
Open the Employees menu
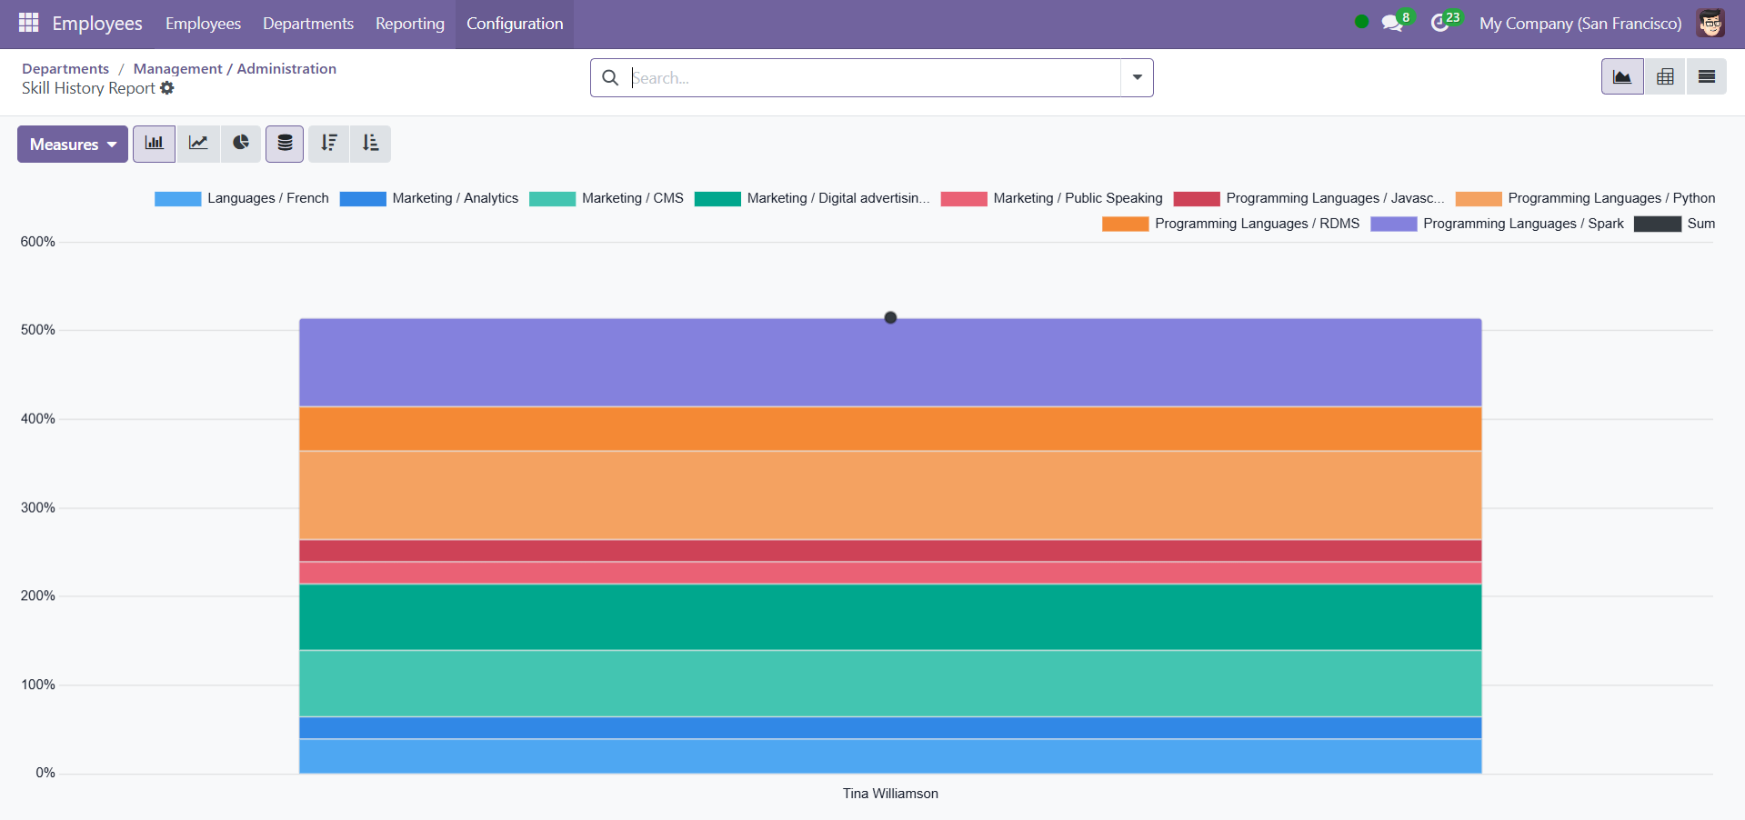pyautogui.click(x=203, y=24)
